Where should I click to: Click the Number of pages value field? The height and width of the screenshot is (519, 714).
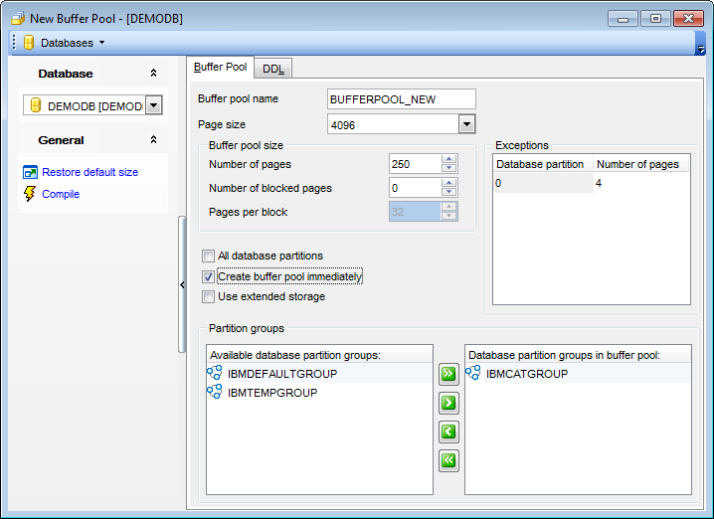coord(416,164)
